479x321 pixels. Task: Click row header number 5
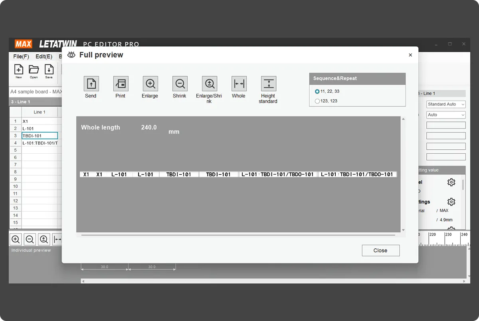pyautogui.click(x=16, y=150)
